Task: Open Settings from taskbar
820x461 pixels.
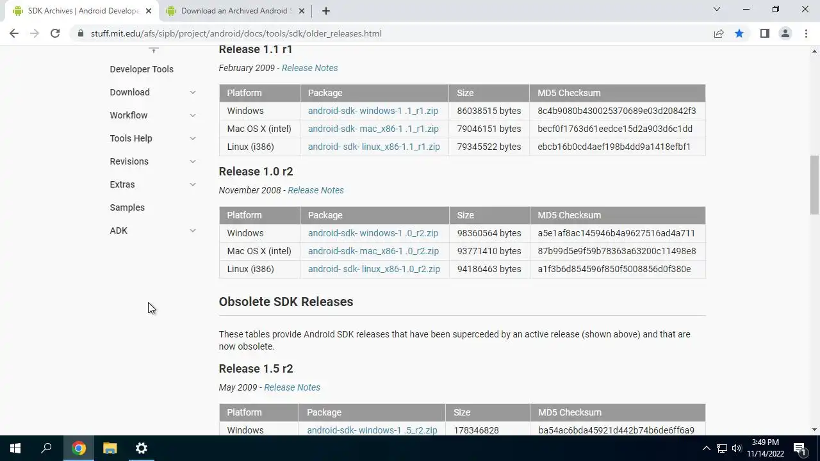Action: tap(142, 448)
